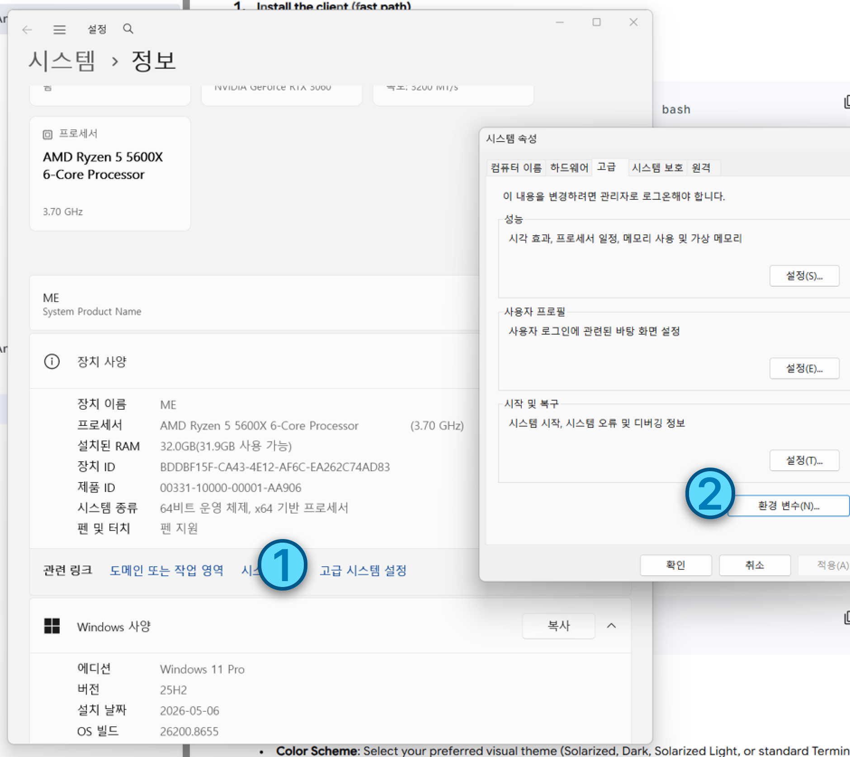Select device ID BDDBF15F-CA43-4E12-AF6C-EA262C74AD83

click(x=275, y=467)
